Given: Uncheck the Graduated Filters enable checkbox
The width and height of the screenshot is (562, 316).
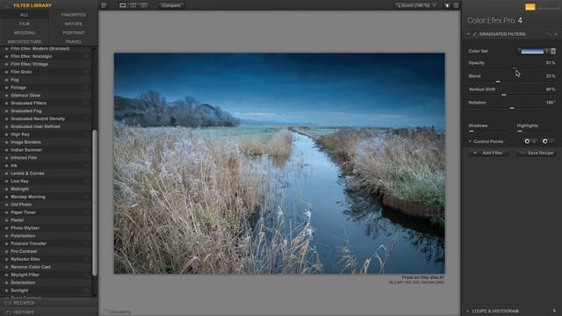Looking at the screenshot, I should tap(474, 34).
